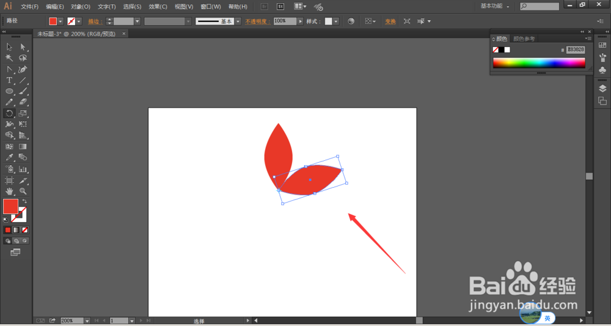Viewport: 611px width, 326px height.
Task: Select the Line Segment tool
Action: coord(23,80)
